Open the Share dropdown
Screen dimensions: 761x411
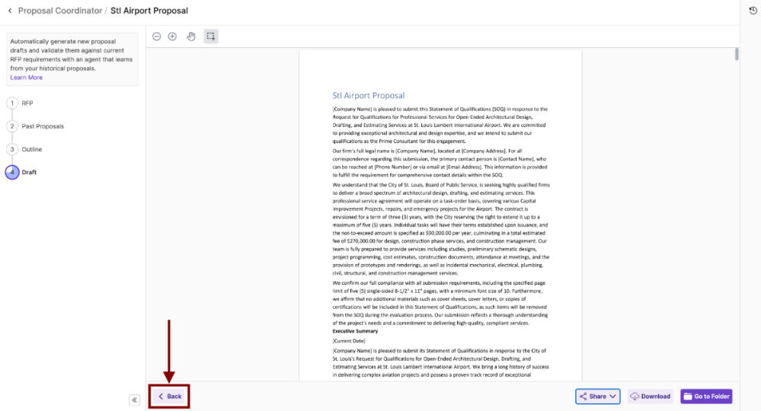point(597,397)
